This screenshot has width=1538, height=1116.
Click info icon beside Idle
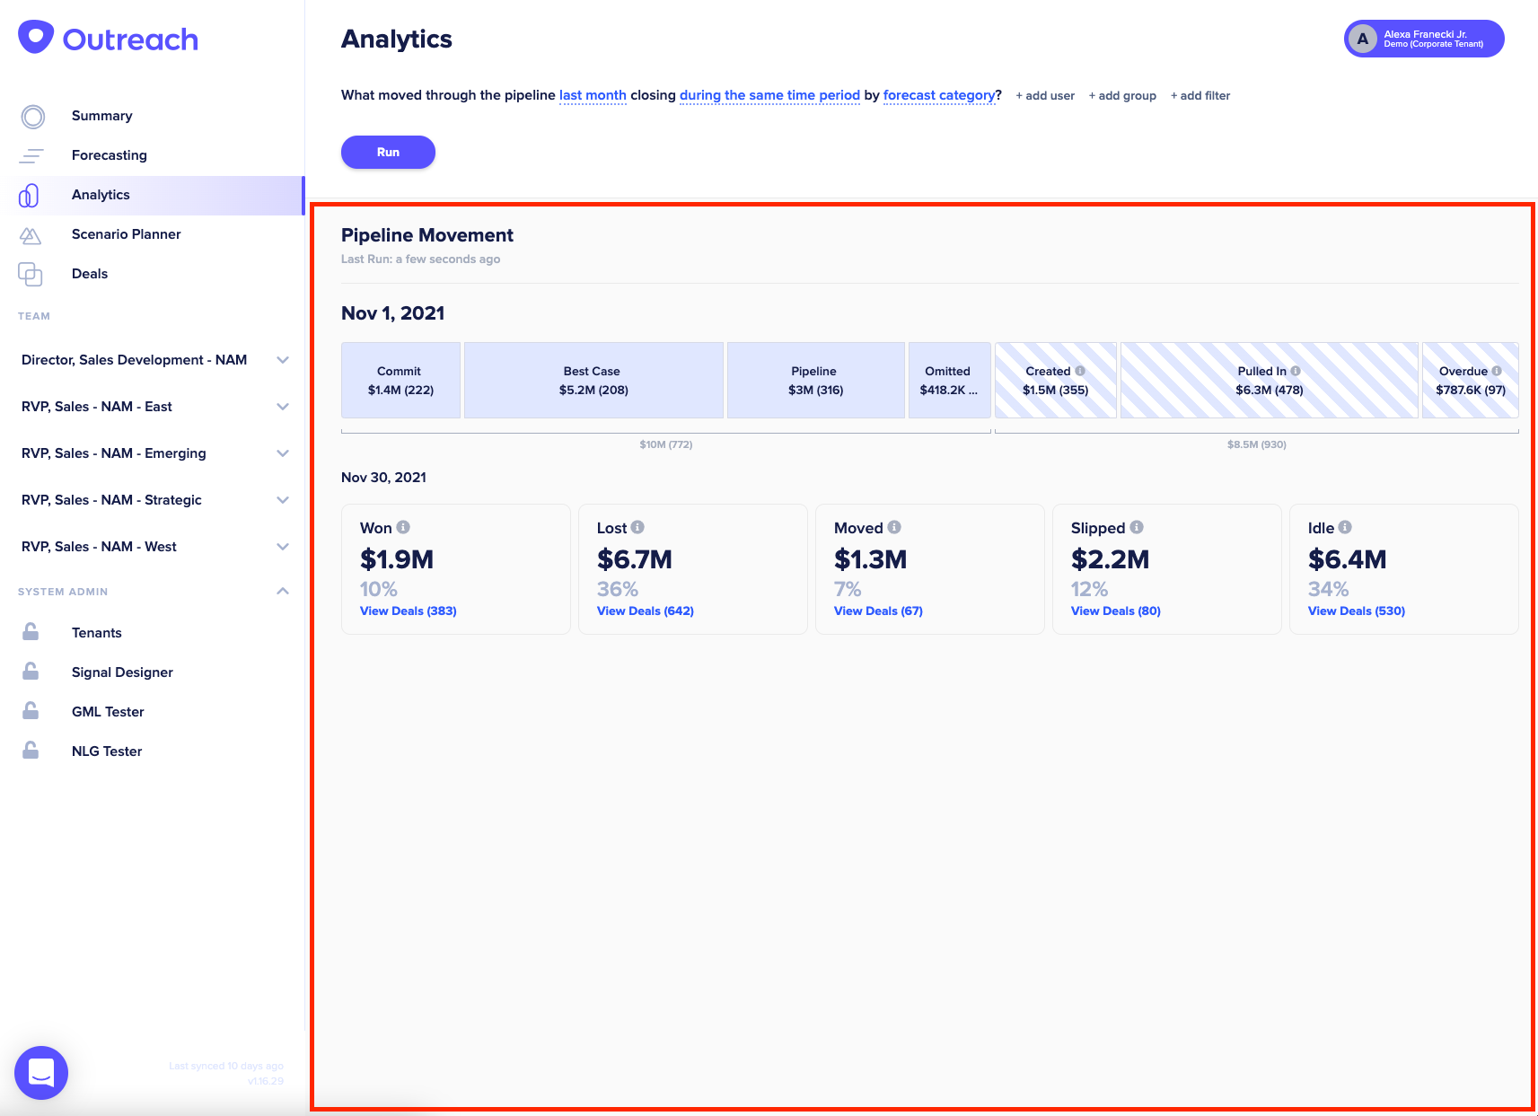tap(1345, 527)
